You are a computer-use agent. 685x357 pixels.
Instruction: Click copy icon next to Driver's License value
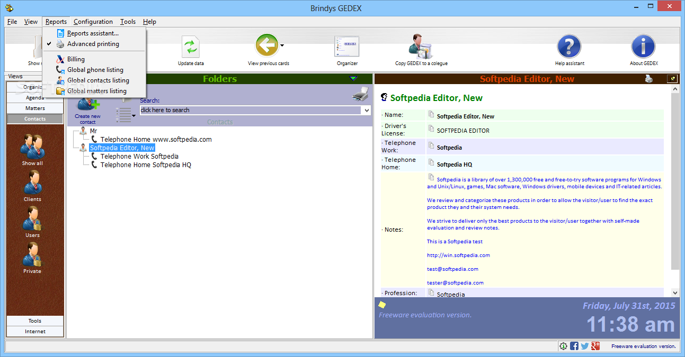[431, 129]
